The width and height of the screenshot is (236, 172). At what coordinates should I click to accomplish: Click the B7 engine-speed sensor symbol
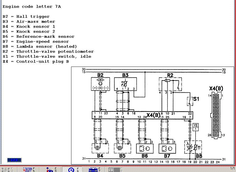click(x=167, y=148)
